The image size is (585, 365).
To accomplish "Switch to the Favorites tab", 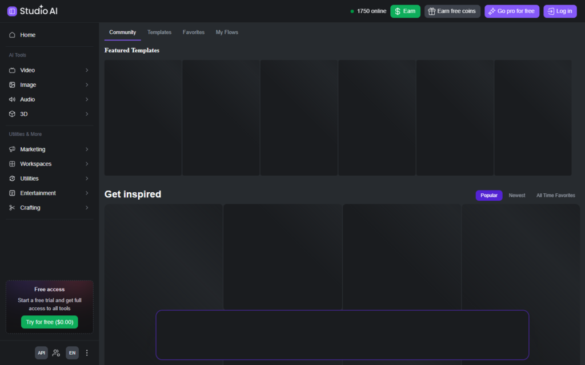I will tap(193, 33).
